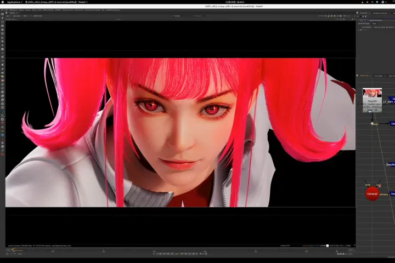This screenshot has width=395, height=263.
Task: Click the white pixel color swatch in viewer status bar
Action: pyautogui.click(x=327, y=245)
